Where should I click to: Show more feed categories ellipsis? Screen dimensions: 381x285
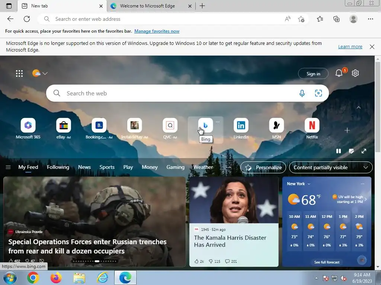(228, 167)
